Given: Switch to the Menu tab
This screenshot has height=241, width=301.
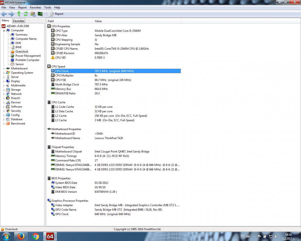Looking at the screenshot, I should click(5, 20).
